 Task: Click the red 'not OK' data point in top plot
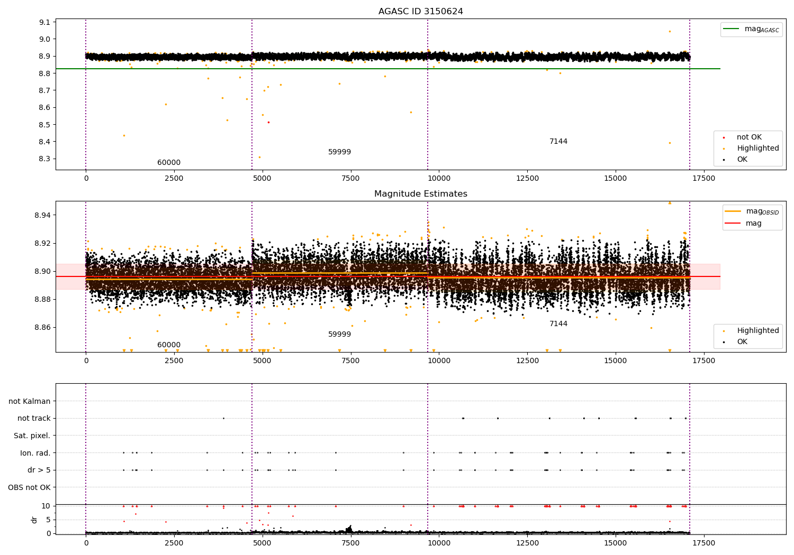(x=268, y=122)
